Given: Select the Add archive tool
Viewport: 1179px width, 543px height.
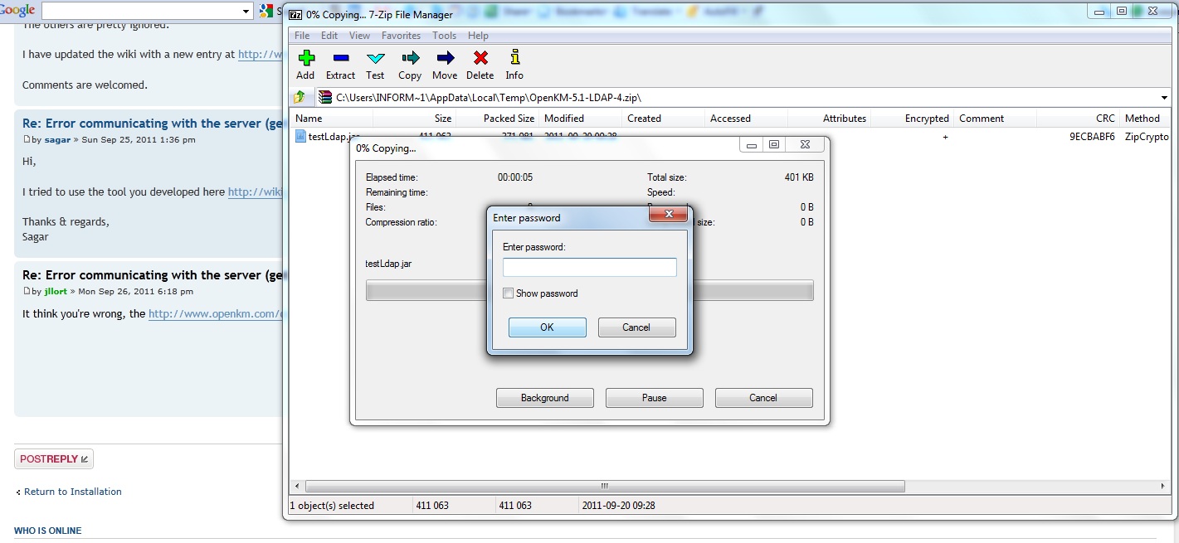Looking at the screenshot, I should point(305,62).
